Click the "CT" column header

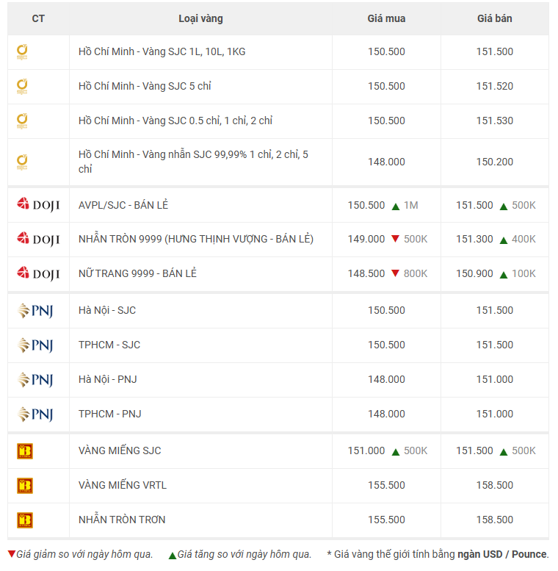38,18
